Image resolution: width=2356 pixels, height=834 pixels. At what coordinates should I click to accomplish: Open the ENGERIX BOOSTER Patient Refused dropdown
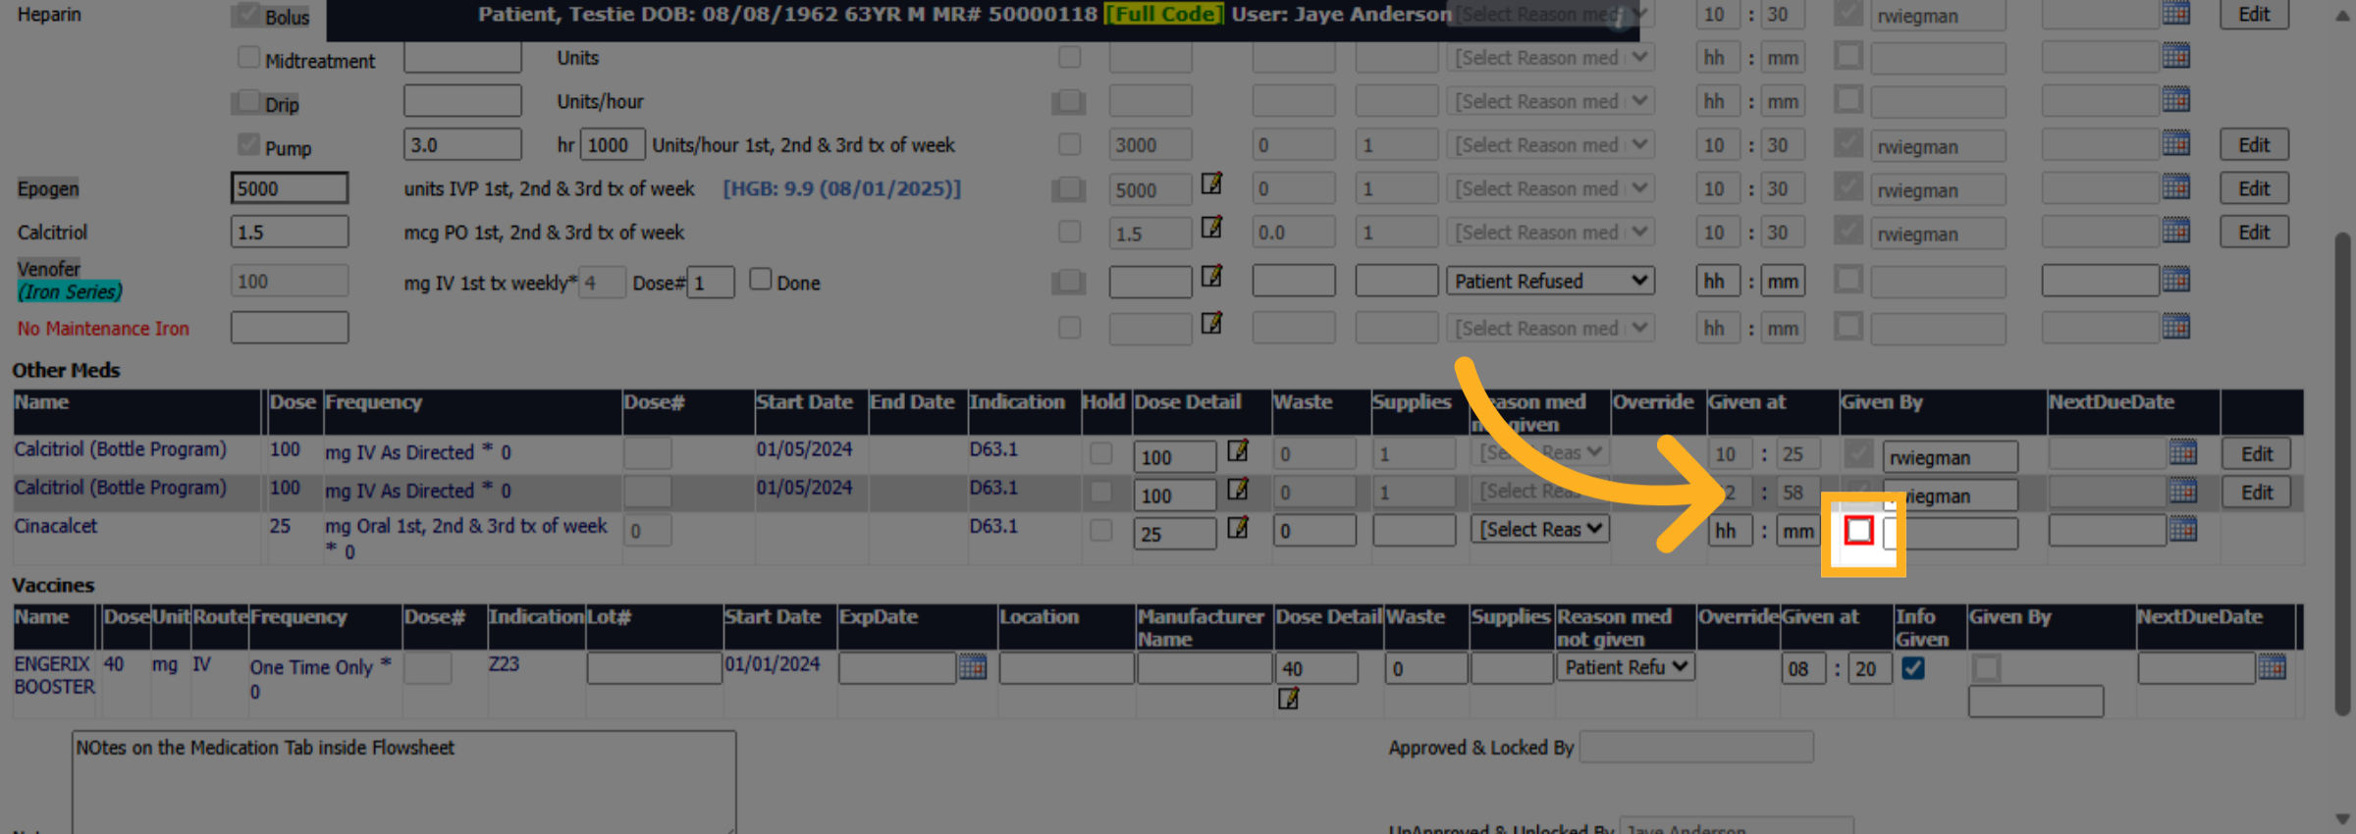[x=1625, y=667]
